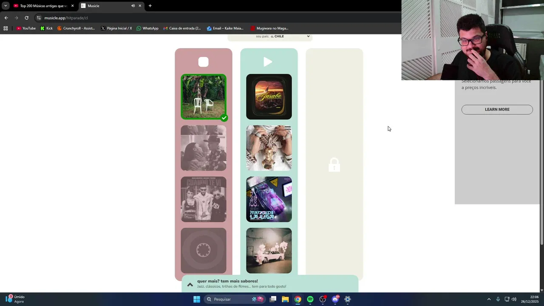Viewport: 544px width, 306px height.
Task: Open the Email – Kaike Maia bookmark
Action: [x=225, y=28]
